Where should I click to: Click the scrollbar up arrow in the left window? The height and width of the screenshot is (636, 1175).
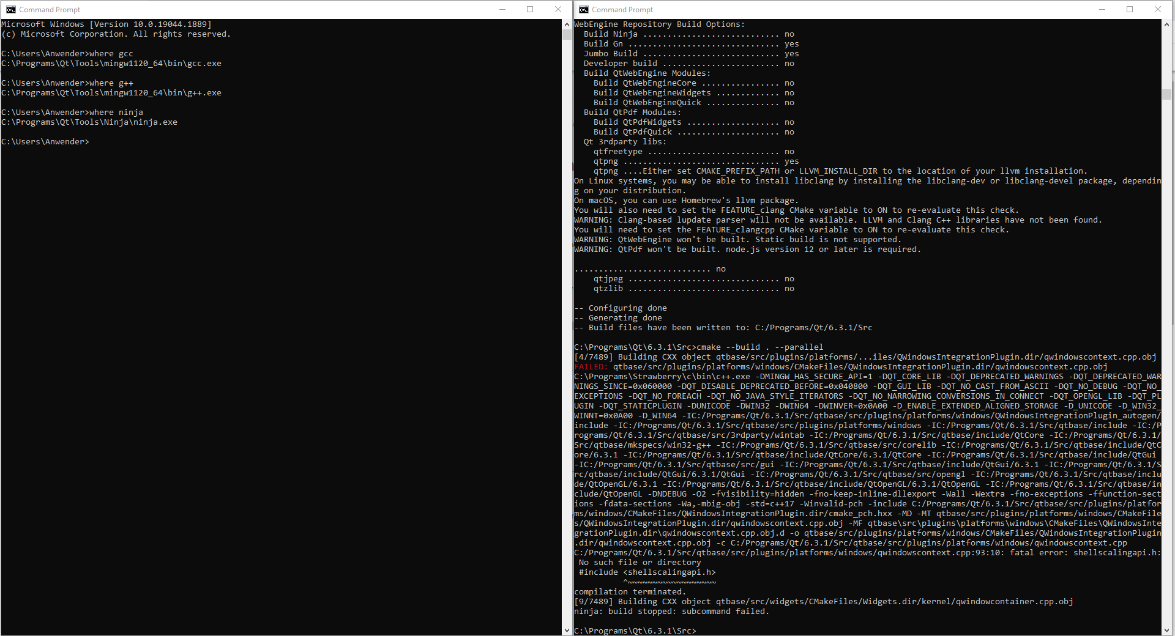point(565,24)
